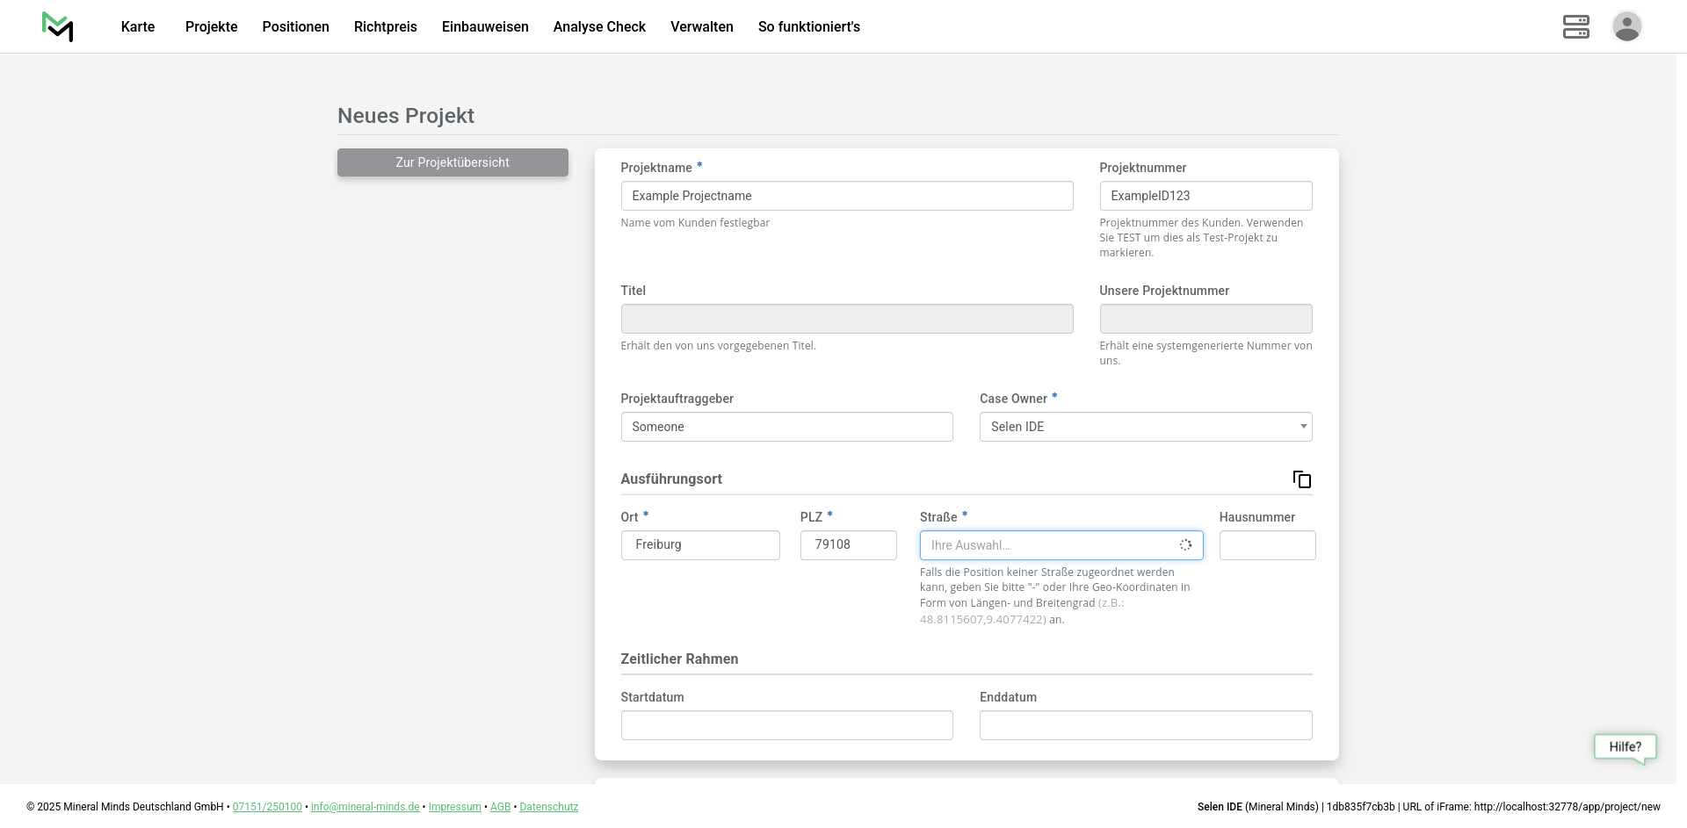Open the Datenschutz footer link

[548, 807]
